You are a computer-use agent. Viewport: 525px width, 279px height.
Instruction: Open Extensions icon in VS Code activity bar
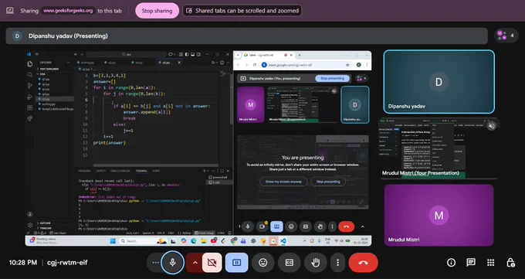tap(30, 108)
